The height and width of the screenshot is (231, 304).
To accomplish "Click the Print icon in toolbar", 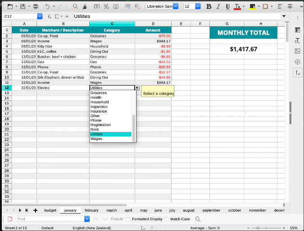I will coord(36,7).
